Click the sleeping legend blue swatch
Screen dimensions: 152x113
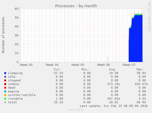click(x=5, y=73)
